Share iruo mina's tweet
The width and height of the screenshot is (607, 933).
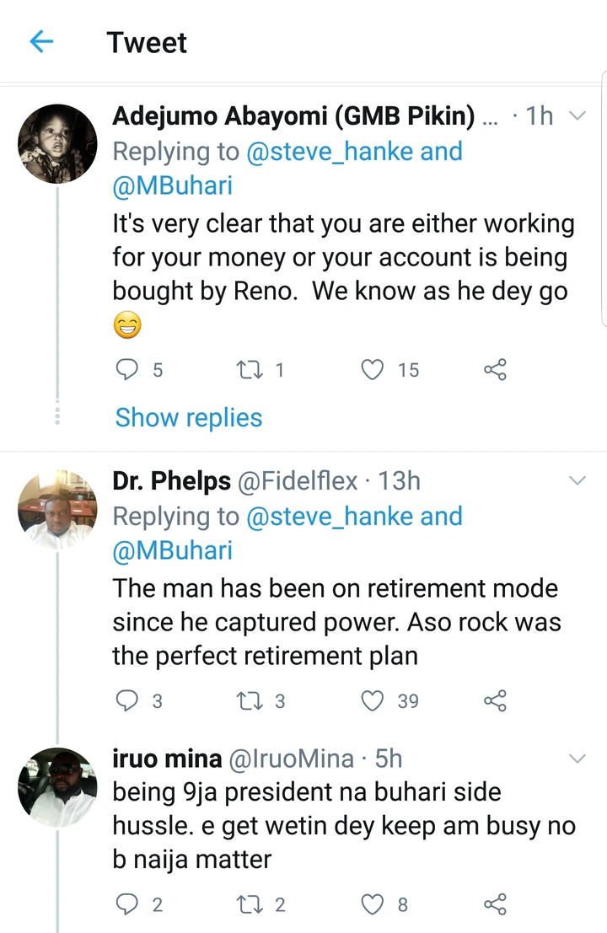[495, 904]
